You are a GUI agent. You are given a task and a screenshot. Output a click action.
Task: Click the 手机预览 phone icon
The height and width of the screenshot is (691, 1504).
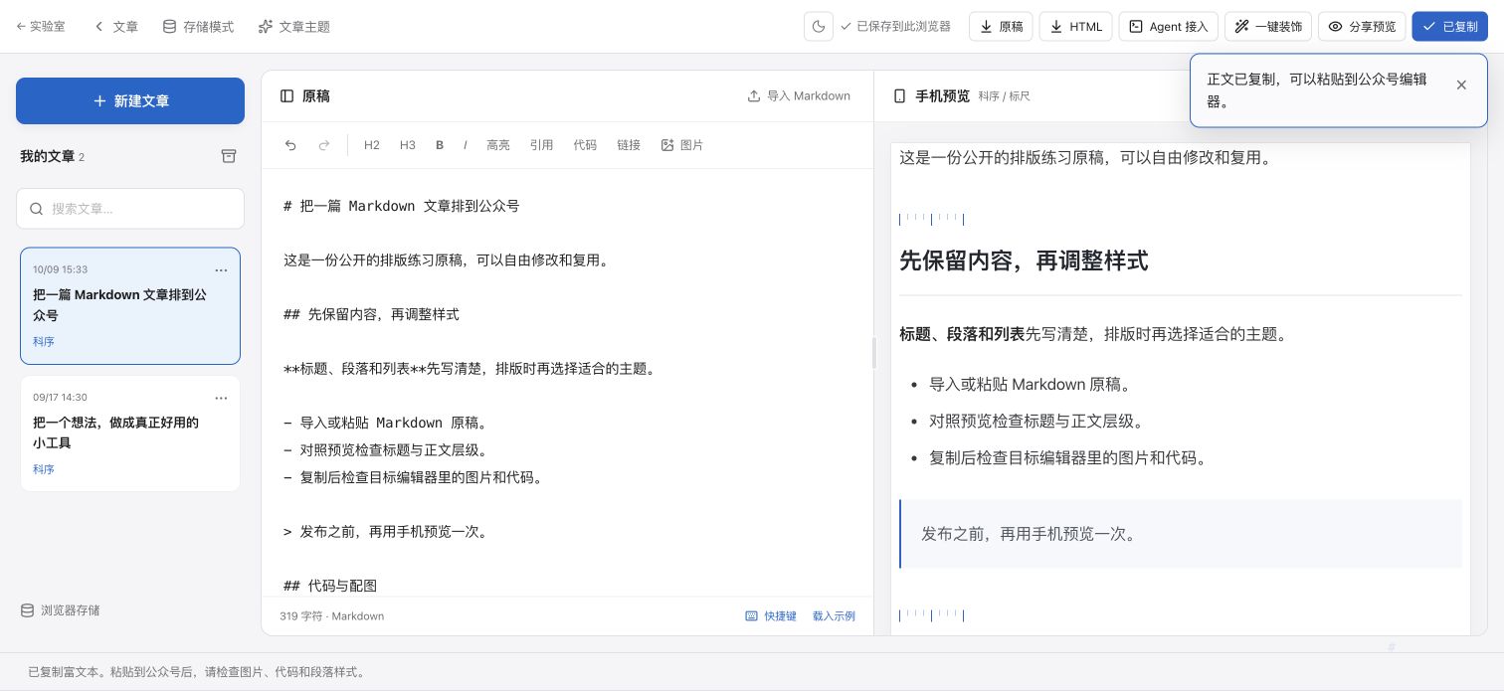pyautogui.click(x=899, y=96)
